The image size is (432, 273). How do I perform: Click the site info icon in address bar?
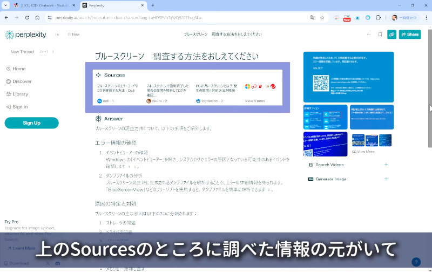[x=50, y=18]
